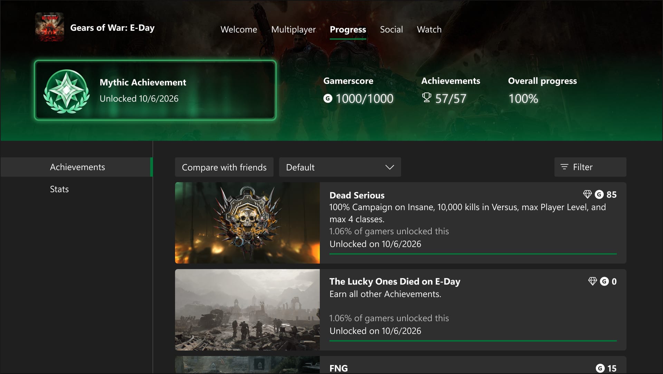Click the G gamerscore icon next to 85
This screenshot has width=663, height=374.
[599, 195]
